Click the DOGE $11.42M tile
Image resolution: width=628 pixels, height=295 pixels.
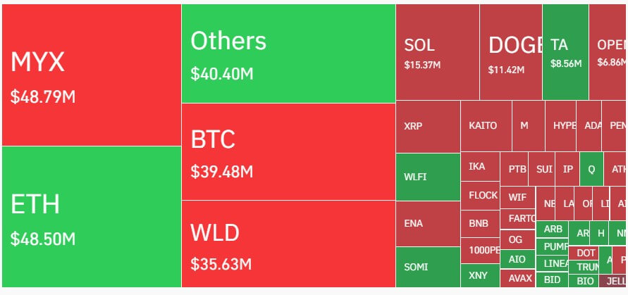click(511, 52)
